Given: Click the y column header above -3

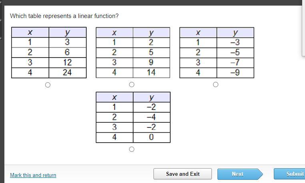Looking at the screenshot, I should (235, 32).
